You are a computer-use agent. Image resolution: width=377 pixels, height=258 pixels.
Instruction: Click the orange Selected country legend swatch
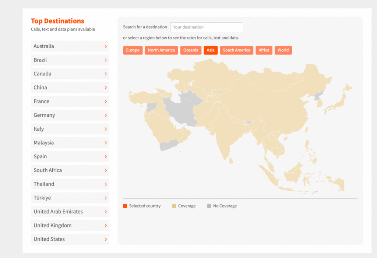[x=125, y=206]
